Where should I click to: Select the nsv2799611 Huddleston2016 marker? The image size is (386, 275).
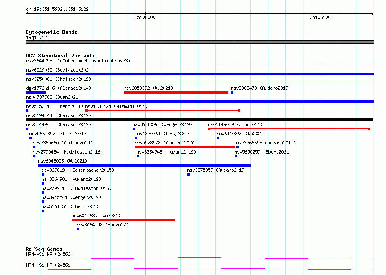coord(43,193)
